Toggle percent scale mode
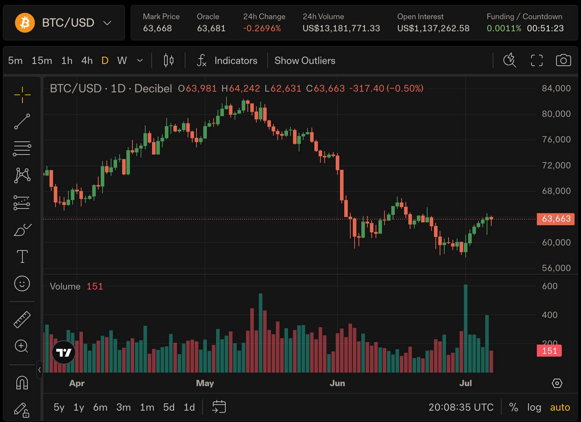The height and width of the screenshot is (422, 581). 513,407
